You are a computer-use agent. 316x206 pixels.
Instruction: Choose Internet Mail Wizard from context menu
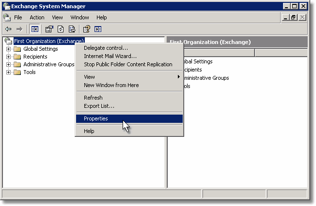129,56
